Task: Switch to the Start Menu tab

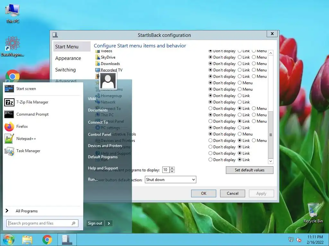Action: [72, 47]
